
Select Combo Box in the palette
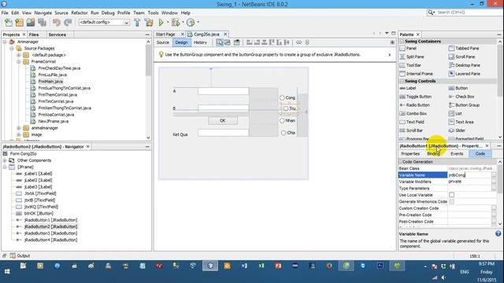coord(413,113)
